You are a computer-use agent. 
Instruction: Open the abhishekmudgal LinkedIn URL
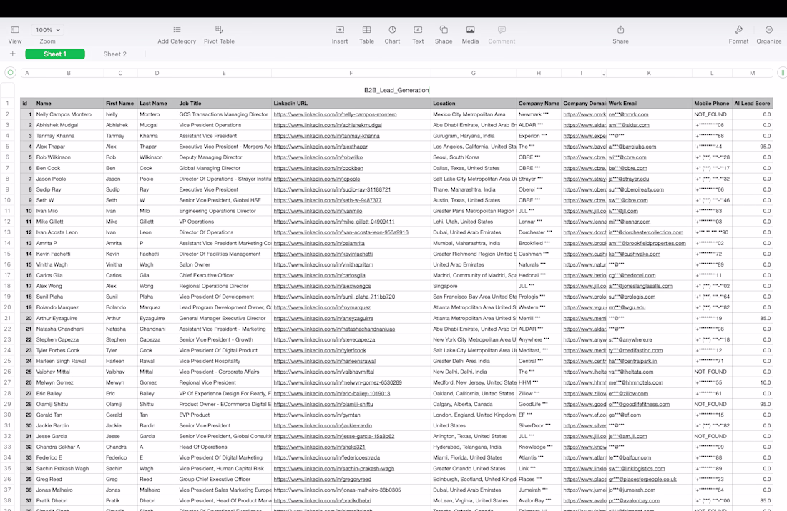[327, 125]
